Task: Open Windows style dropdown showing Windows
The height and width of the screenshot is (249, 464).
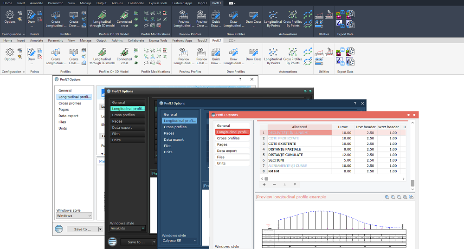Action: tap(74, 216)
